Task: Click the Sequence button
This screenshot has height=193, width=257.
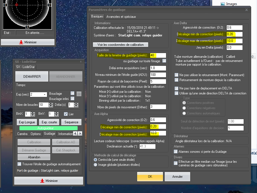Action: (71, 122)
